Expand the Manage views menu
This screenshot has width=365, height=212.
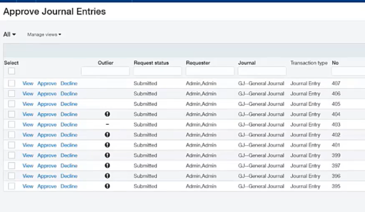[x=44, y=35]
